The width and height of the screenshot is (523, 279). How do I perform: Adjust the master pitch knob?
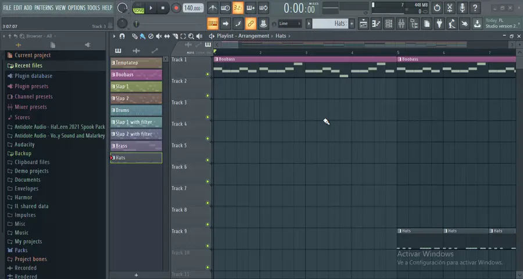tap(123, 23)
